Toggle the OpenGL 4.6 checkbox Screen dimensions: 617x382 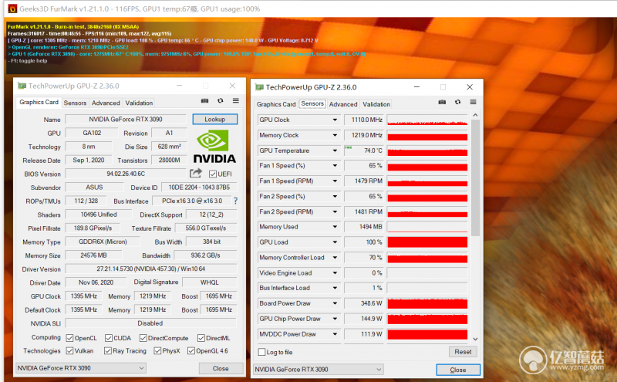(x=191, y=350)
